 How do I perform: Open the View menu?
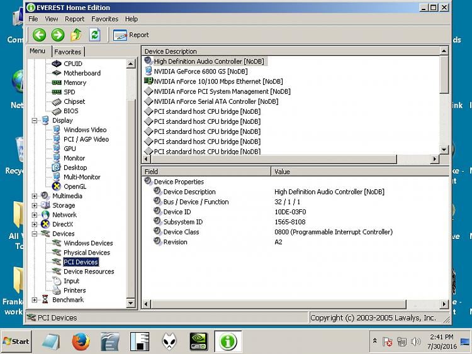[51, 19]
